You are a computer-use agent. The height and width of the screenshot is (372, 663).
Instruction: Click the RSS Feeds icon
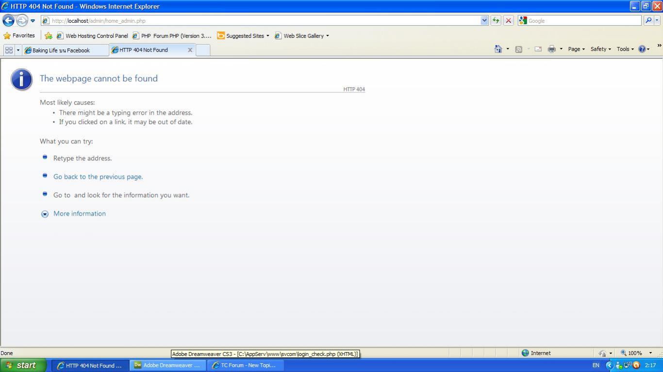[518, 49]
